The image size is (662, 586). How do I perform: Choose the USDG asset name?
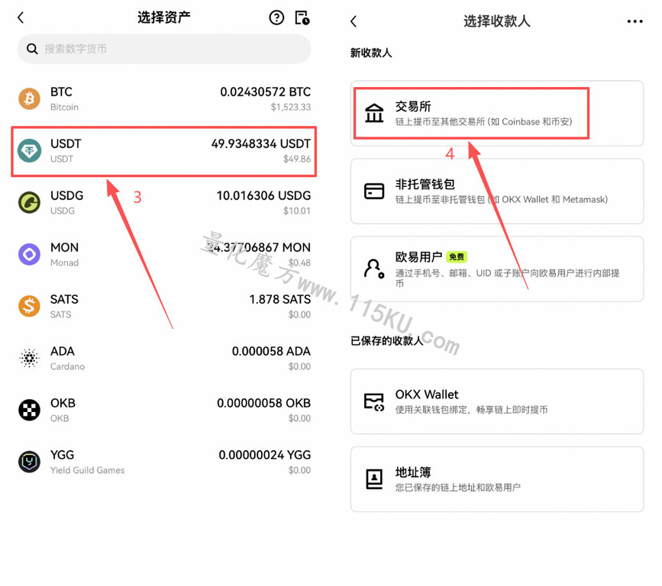point(66,196)
